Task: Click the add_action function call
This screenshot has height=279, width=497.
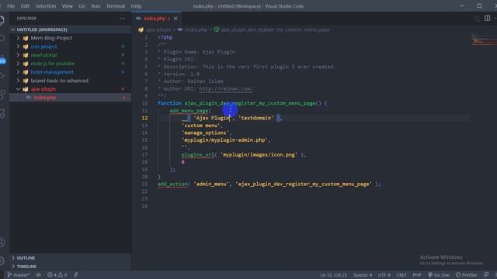Action: tap(172, 184)
